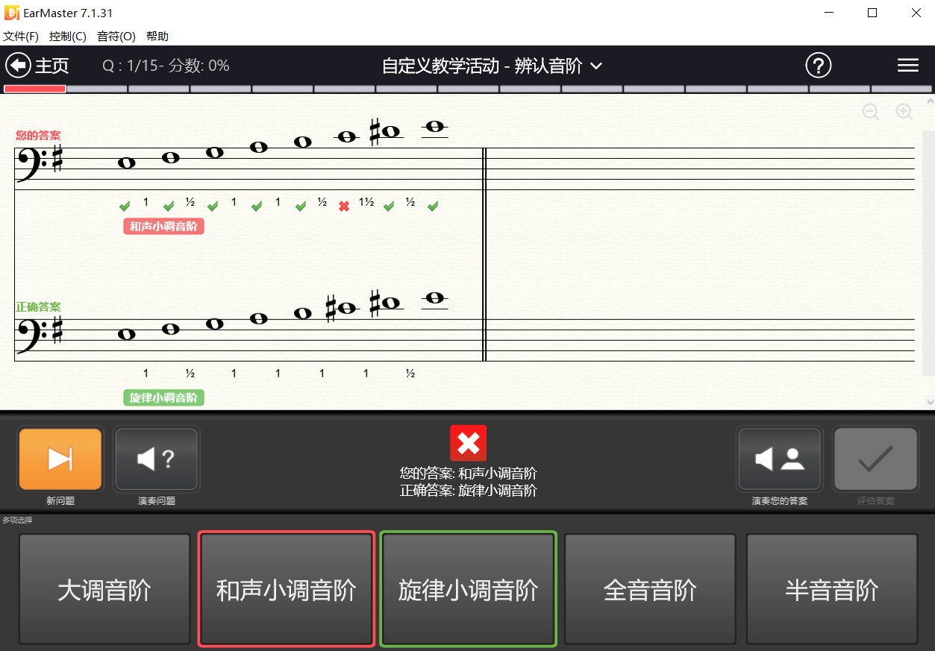Select the 全音音阶 answer option
Image resolution: width=935 pixels, height=651 pixels.
coord(649,589)
